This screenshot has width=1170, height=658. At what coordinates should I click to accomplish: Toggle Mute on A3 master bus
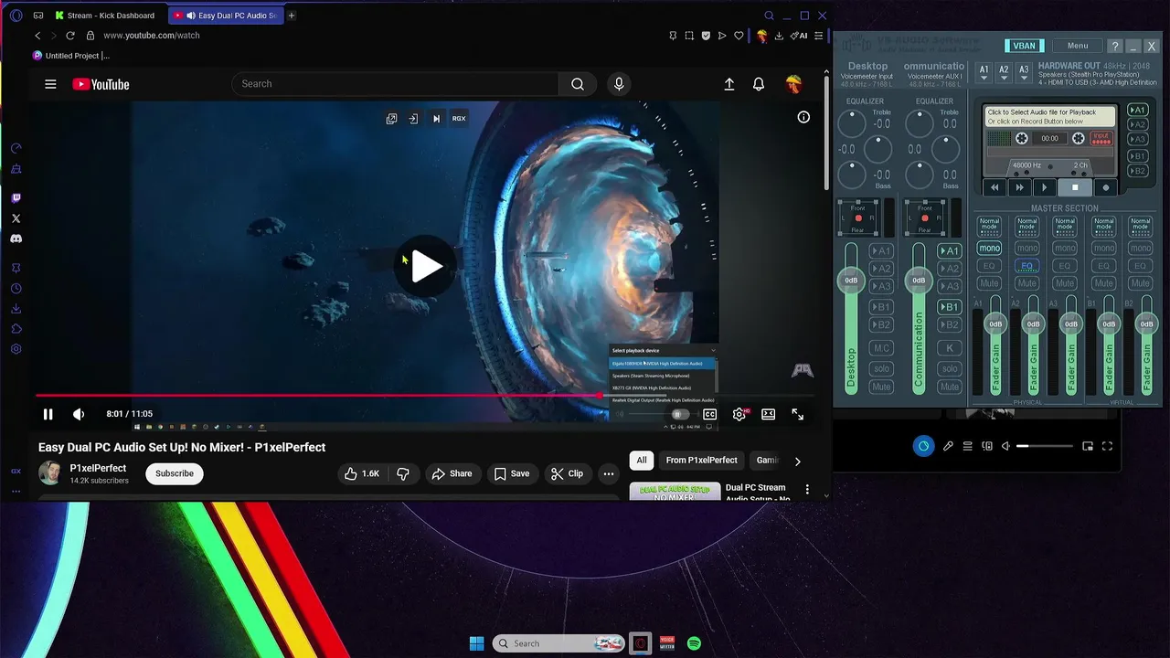click(1065, 283)
